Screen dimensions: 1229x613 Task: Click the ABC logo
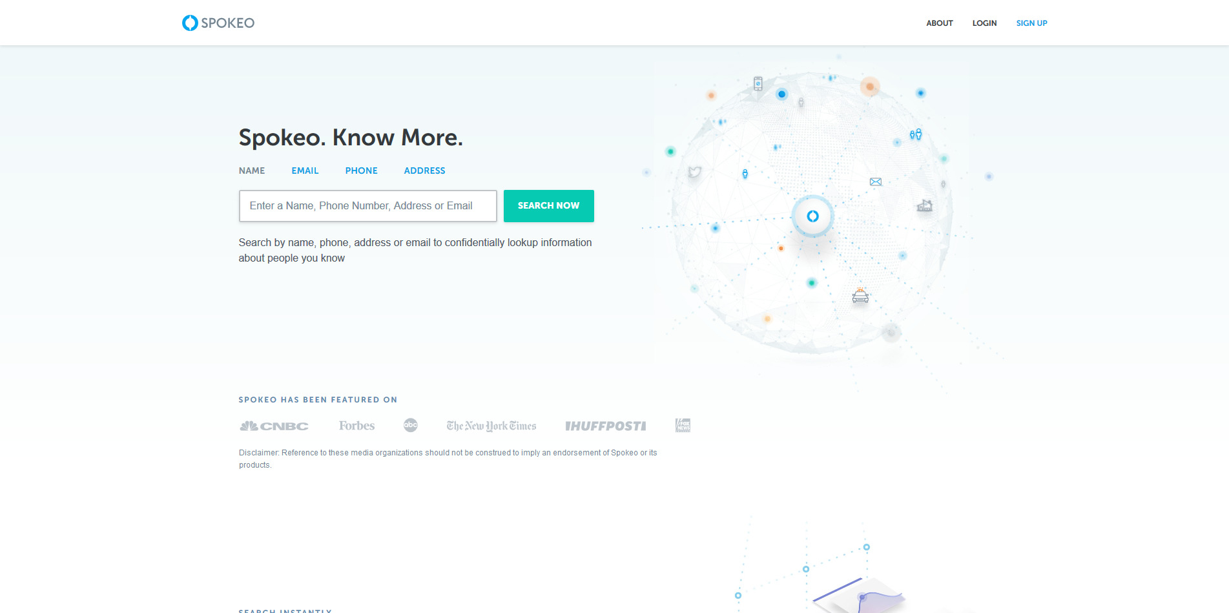pyautogui.click(x=411, y=425)
